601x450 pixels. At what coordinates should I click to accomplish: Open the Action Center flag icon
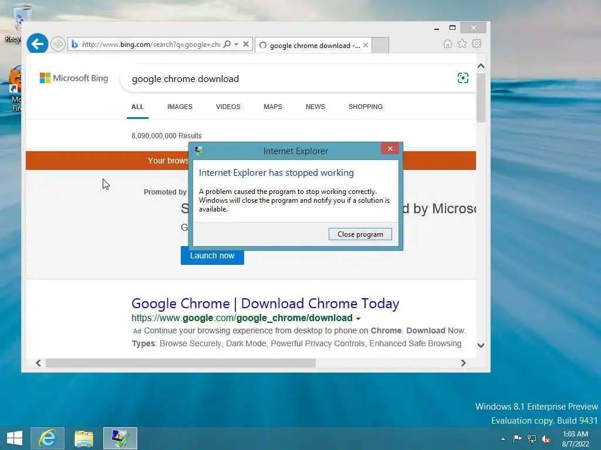coord(517,438)
